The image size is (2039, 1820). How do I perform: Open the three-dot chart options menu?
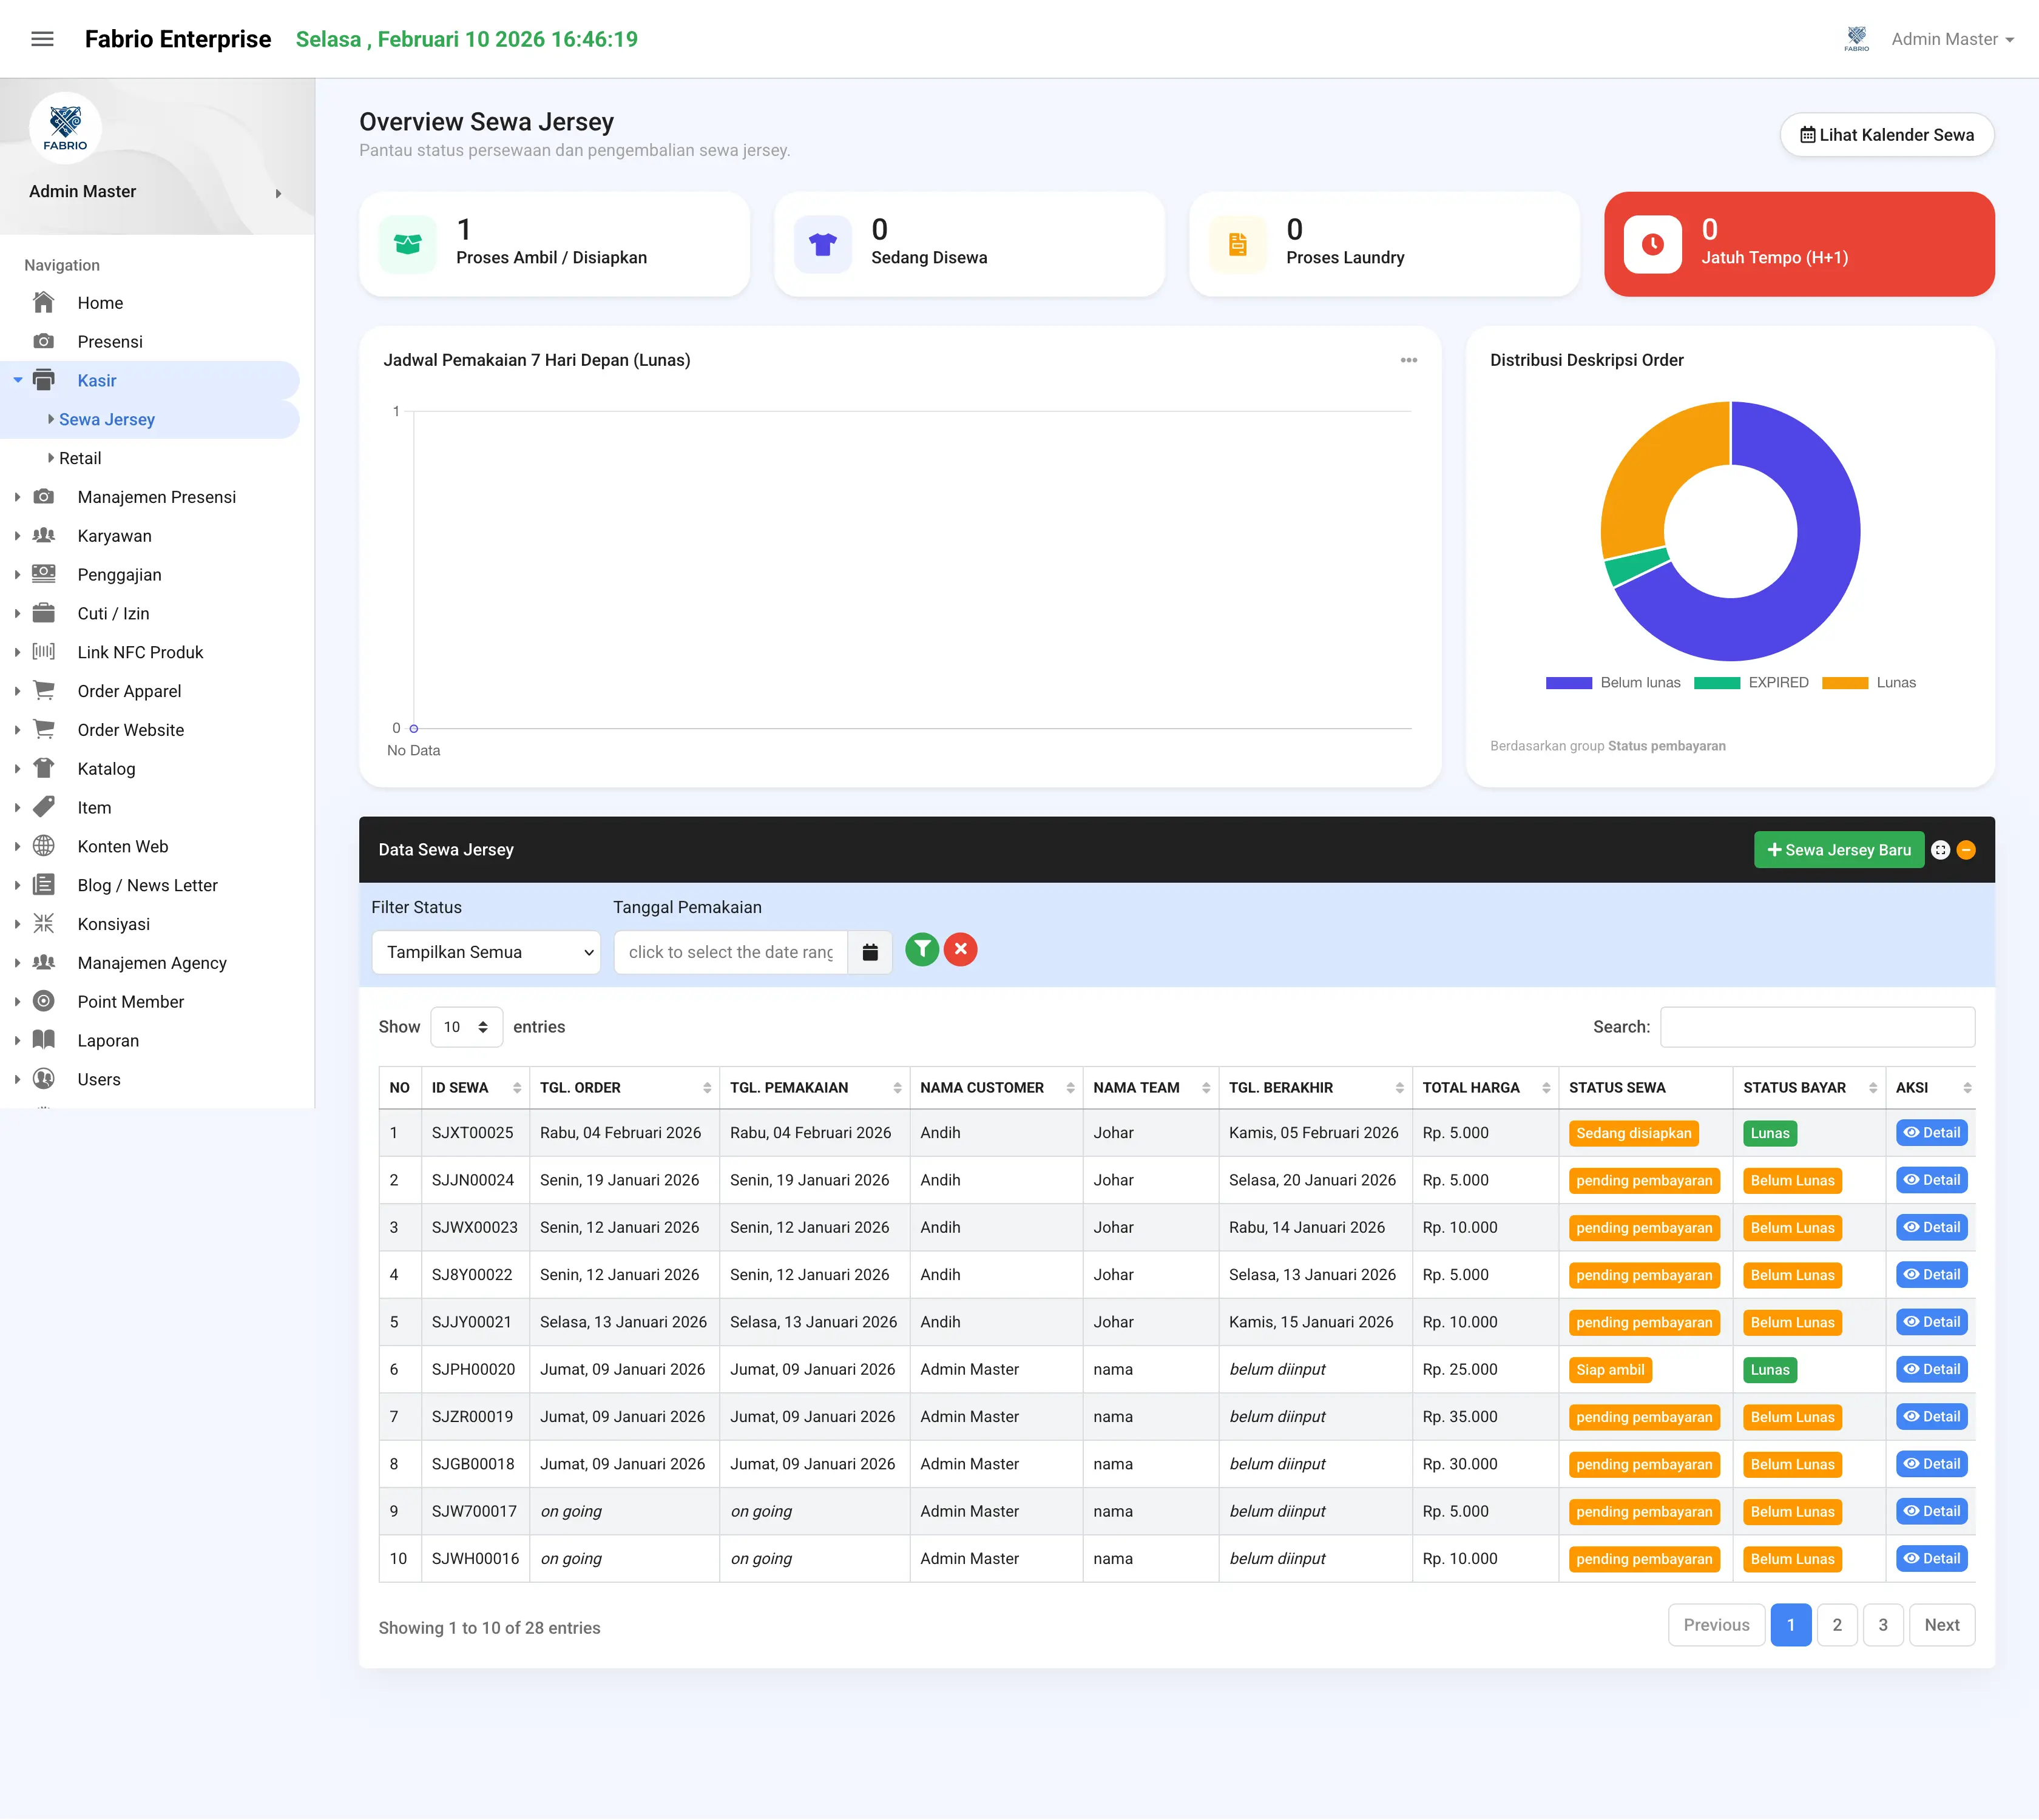pos(1408,360)
